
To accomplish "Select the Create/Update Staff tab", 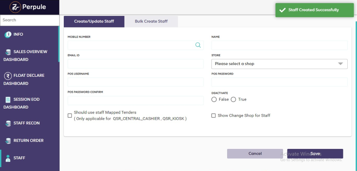I will [94, 21].
